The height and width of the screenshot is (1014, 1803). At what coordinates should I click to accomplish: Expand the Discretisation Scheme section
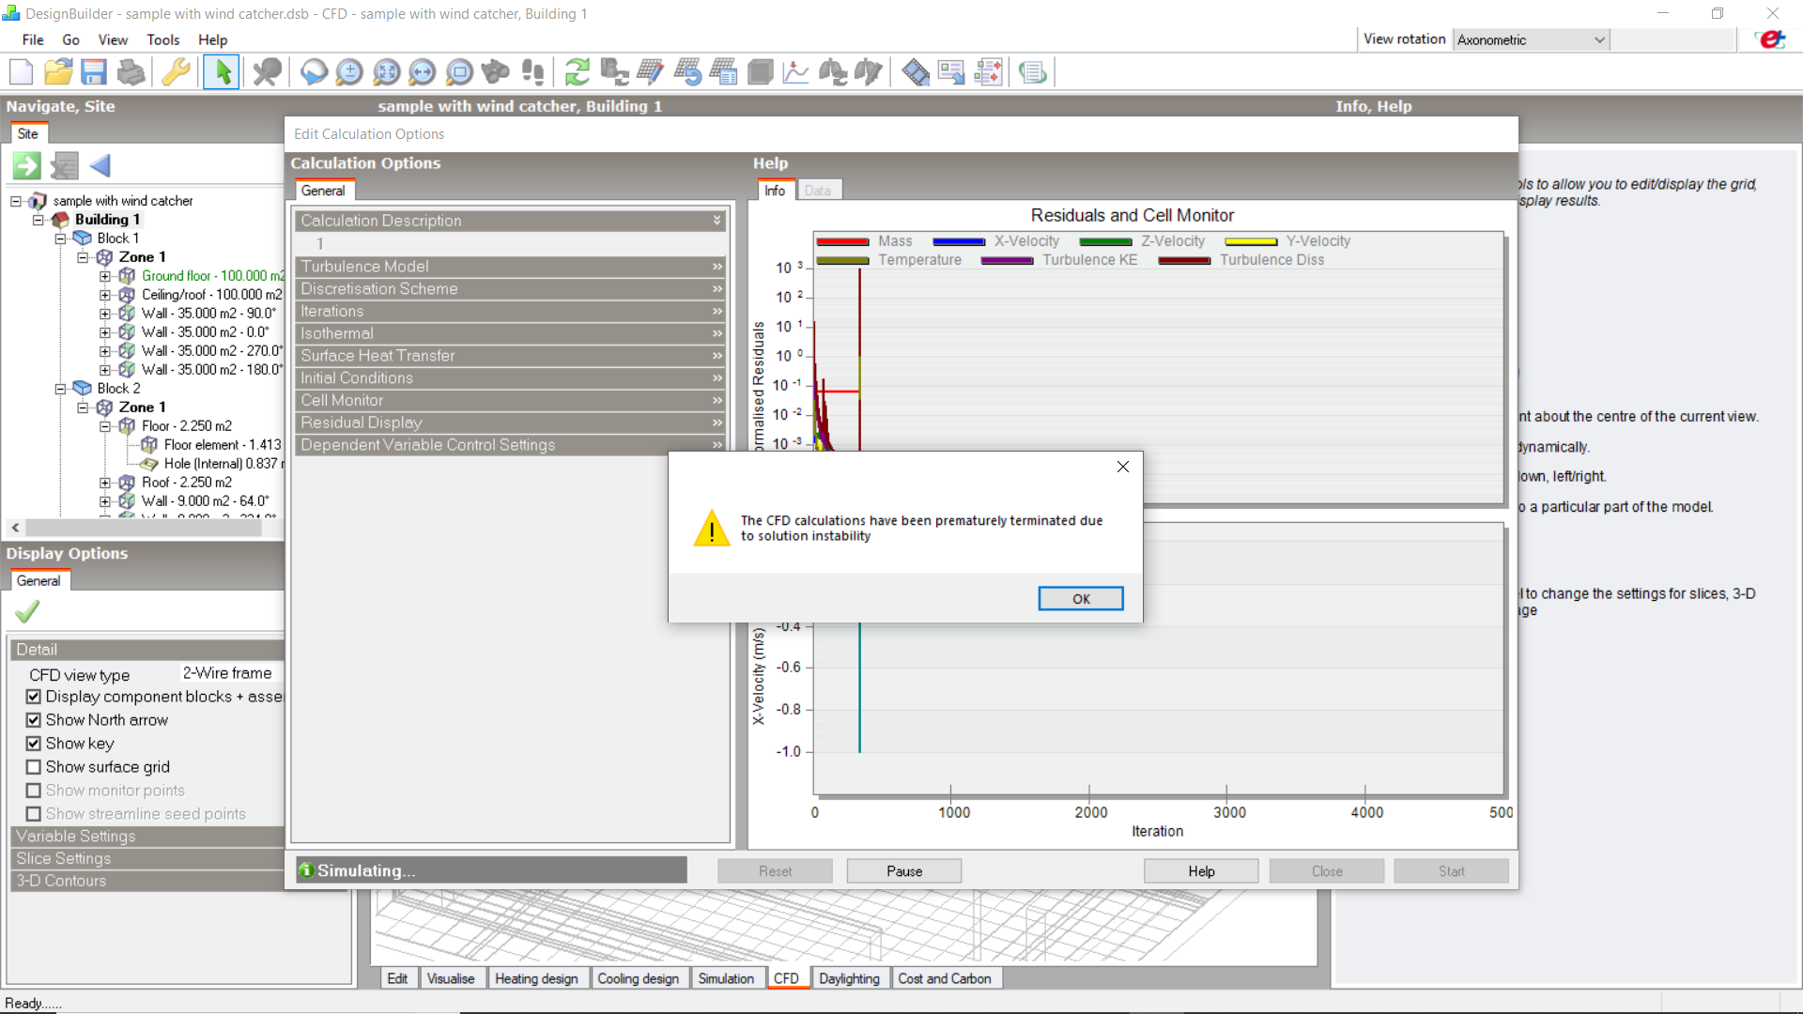point(511,289)
